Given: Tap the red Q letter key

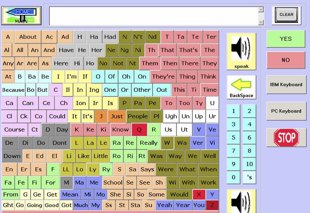Looking at the screenshot, I should tap(139, 130).
